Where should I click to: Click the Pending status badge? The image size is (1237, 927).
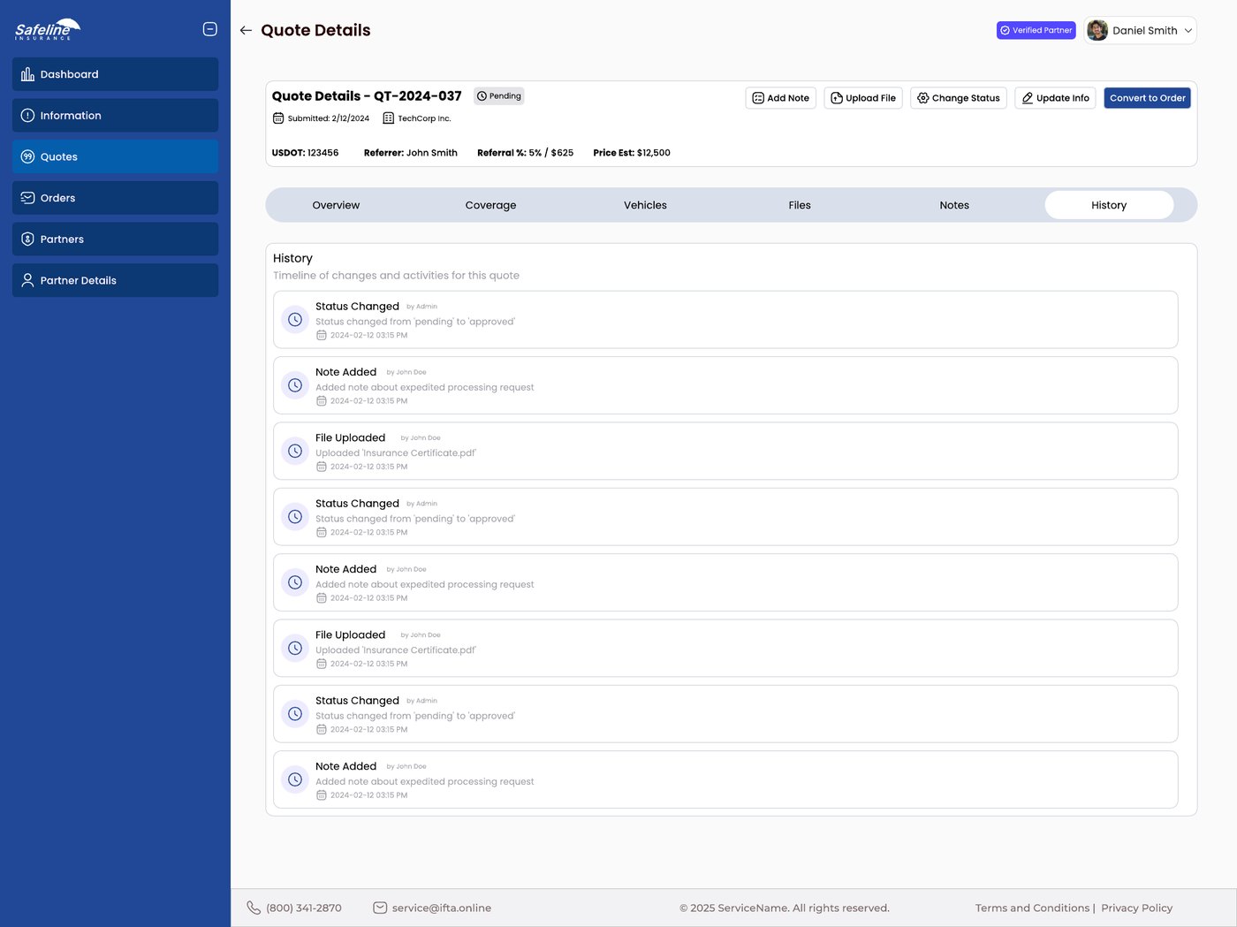[x=499, y=95]
